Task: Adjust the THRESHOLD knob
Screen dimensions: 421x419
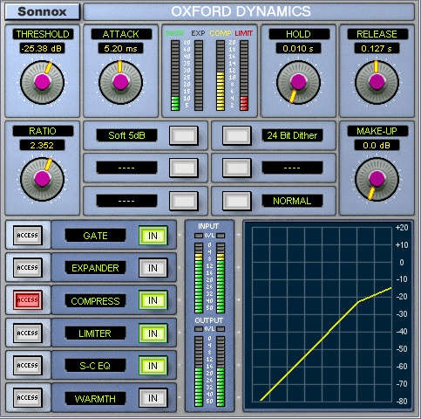Action: coord(43,82)
